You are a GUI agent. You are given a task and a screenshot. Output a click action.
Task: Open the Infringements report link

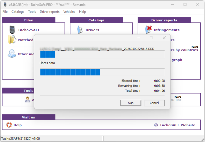click(166, 30)
